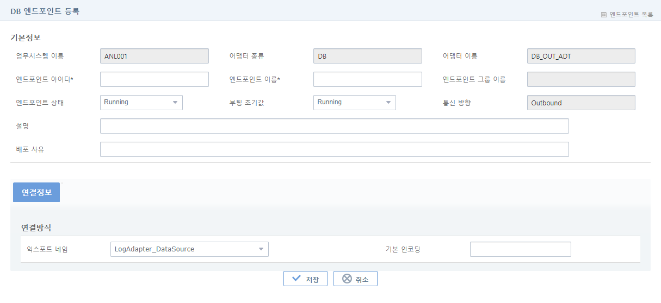661x303 pixels.
Task: Open the 부팅 초기값 Running dropdown
Action: pyautogui.click(x=355, y=103)
